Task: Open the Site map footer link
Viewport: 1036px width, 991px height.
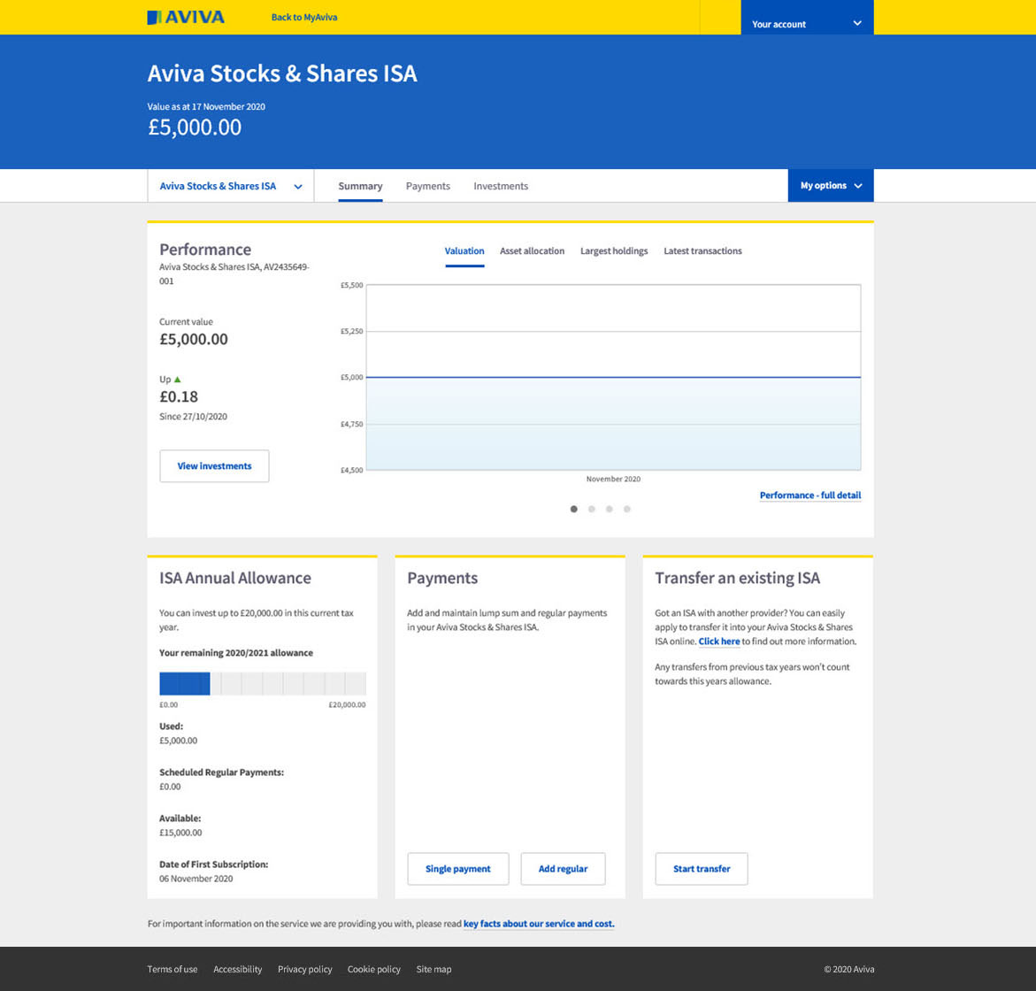Action: [x=434, y=969]
